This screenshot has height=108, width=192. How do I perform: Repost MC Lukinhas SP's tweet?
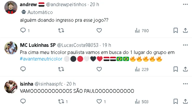pyautogui.click(x=61, y=69)
